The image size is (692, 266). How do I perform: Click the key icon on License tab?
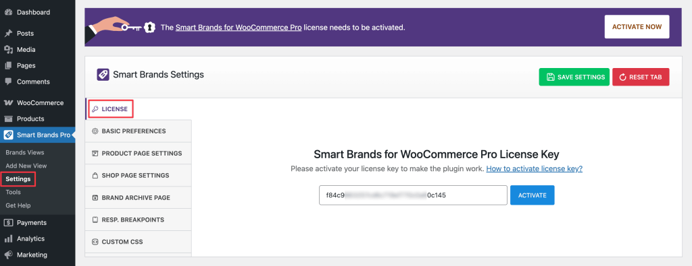click(x=95, y=109)
